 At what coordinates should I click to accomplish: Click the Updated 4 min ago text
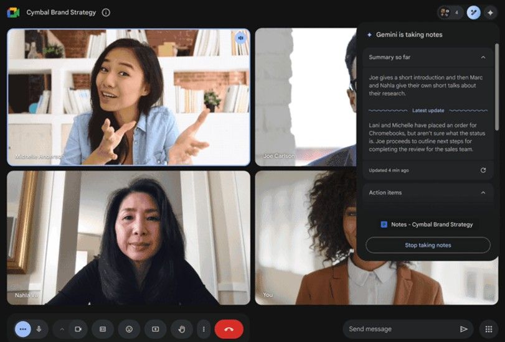389,170
